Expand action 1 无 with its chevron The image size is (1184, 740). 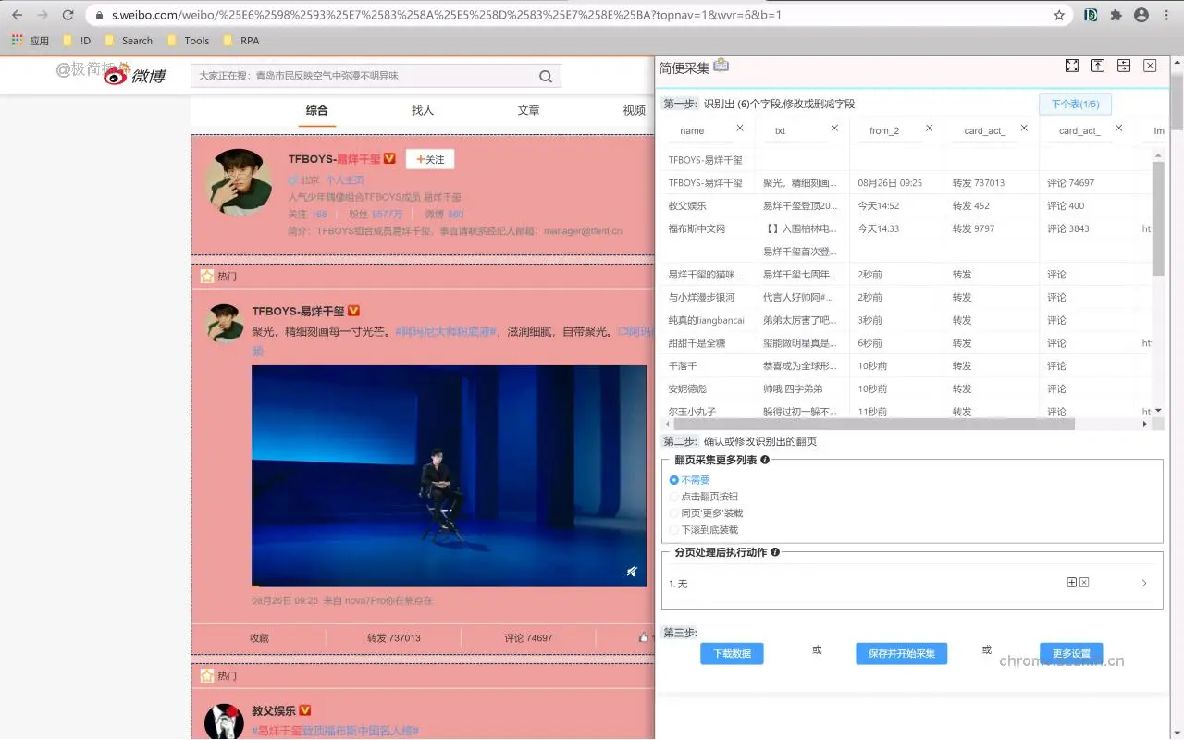tap(1145, 583)
